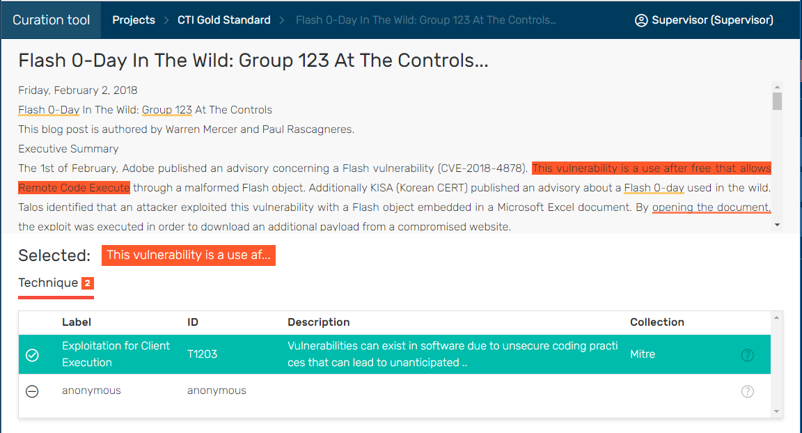This screenshot has height=433, width=802.
Task: Go to Projects in the breadcrumb
Action: coord(134,20)
